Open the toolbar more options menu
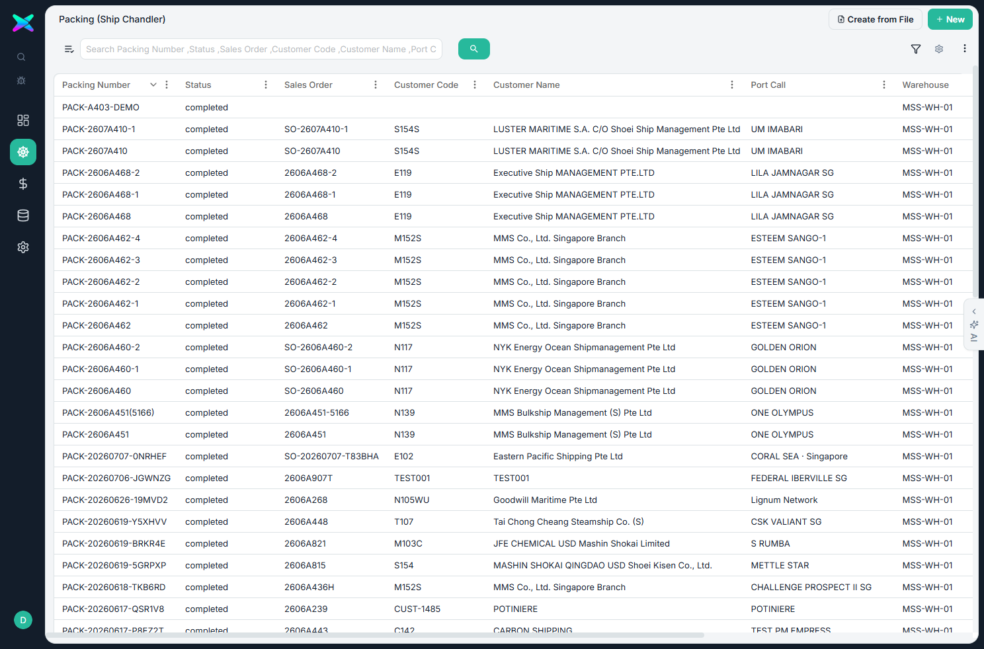The height and width of the screenshot is (649, 984). point(965,48)
